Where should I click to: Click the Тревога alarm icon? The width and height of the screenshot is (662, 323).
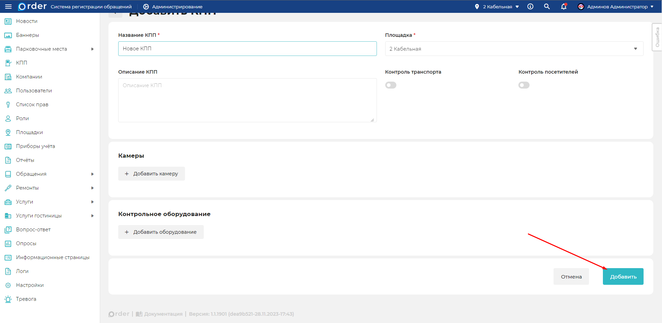point(8,299)
